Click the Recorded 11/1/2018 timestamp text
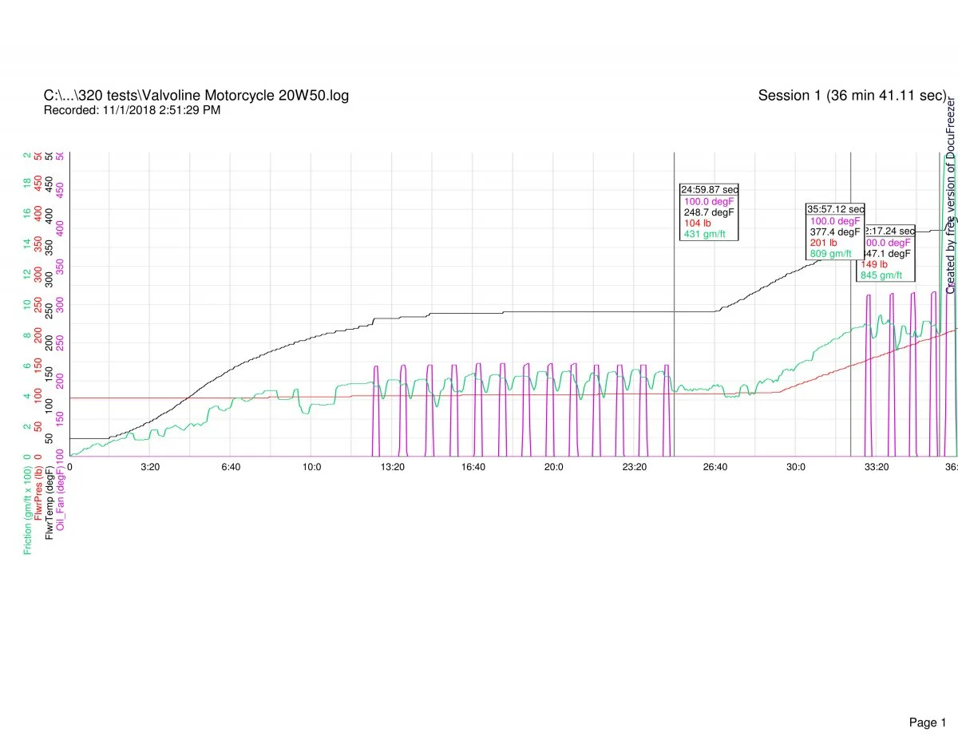This screenshot has height=740, width=958. click(132, 110)
